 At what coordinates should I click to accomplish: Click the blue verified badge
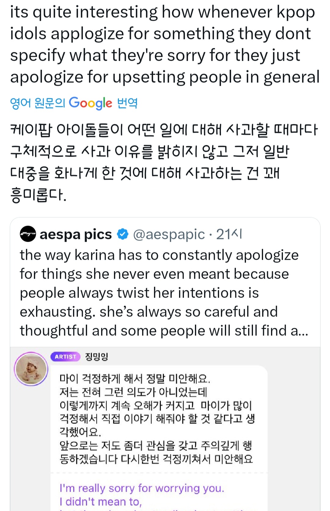(x=123, y=234)
